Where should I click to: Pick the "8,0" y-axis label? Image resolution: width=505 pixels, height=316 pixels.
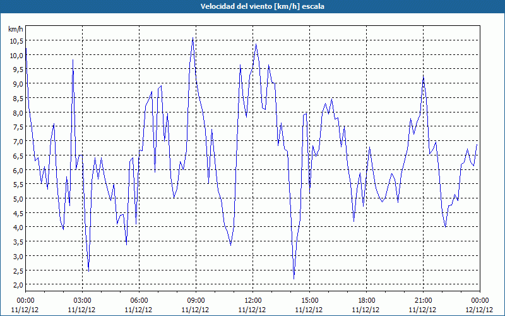(18, 112)
